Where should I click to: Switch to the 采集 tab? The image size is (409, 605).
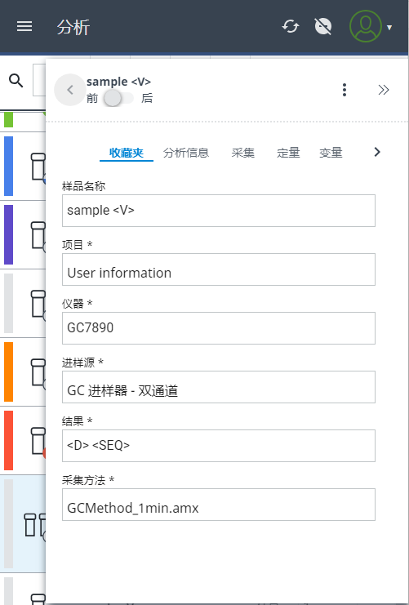click(x=243, y=153)
